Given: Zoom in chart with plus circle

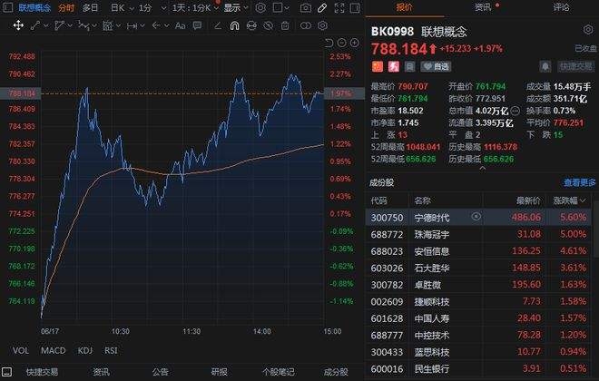Looking at the screenshot, I should click(x=355, y=43).
